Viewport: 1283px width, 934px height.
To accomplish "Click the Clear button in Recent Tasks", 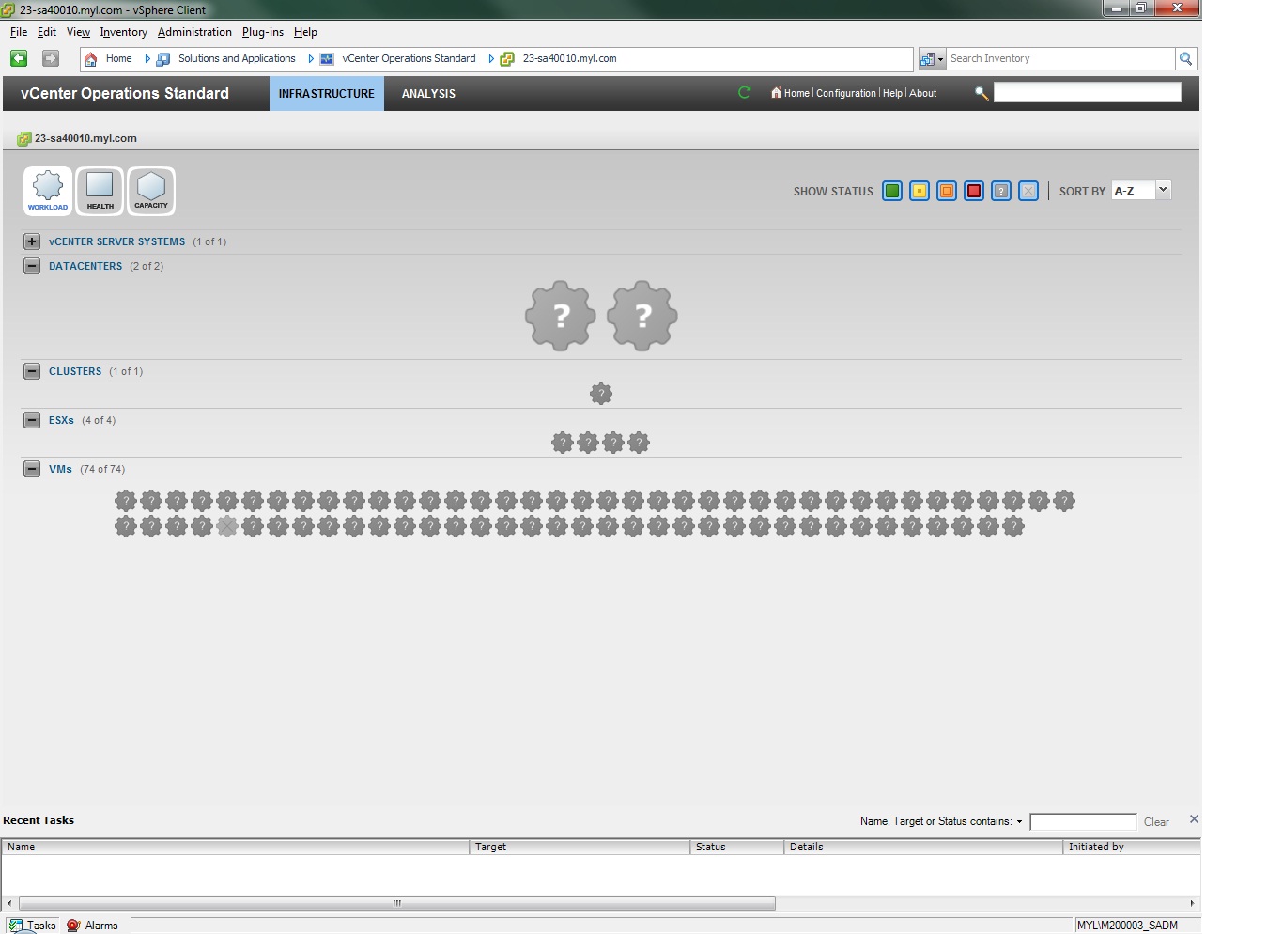I will tap(1156, 821).
